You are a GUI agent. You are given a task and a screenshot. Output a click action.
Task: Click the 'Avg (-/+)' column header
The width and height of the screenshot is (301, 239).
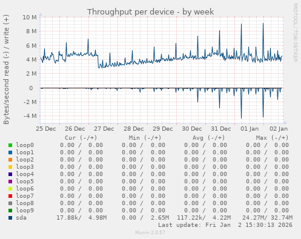click(208, 138)
